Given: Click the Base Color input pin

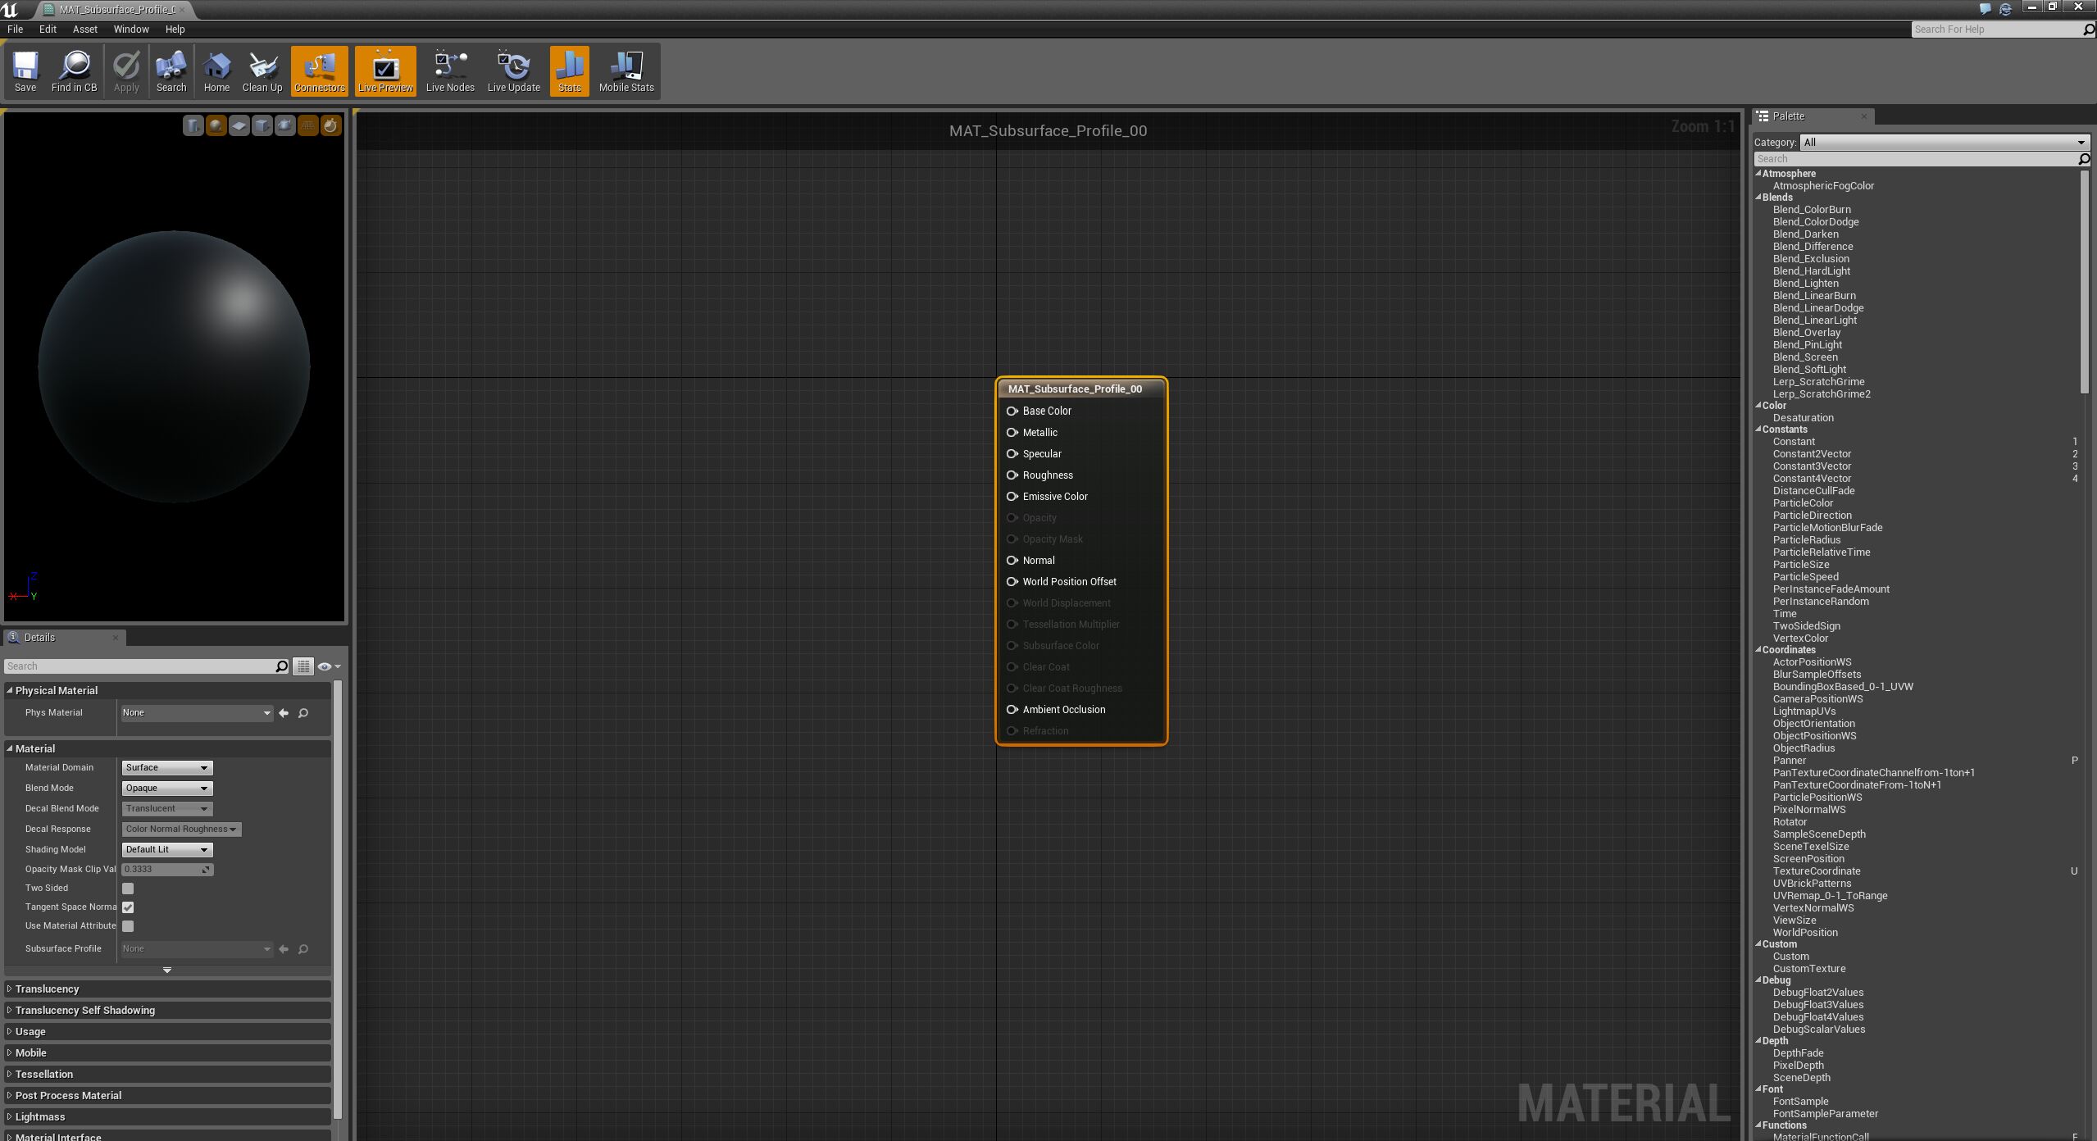Looking at the screenshot, I should click(1012, 411).
